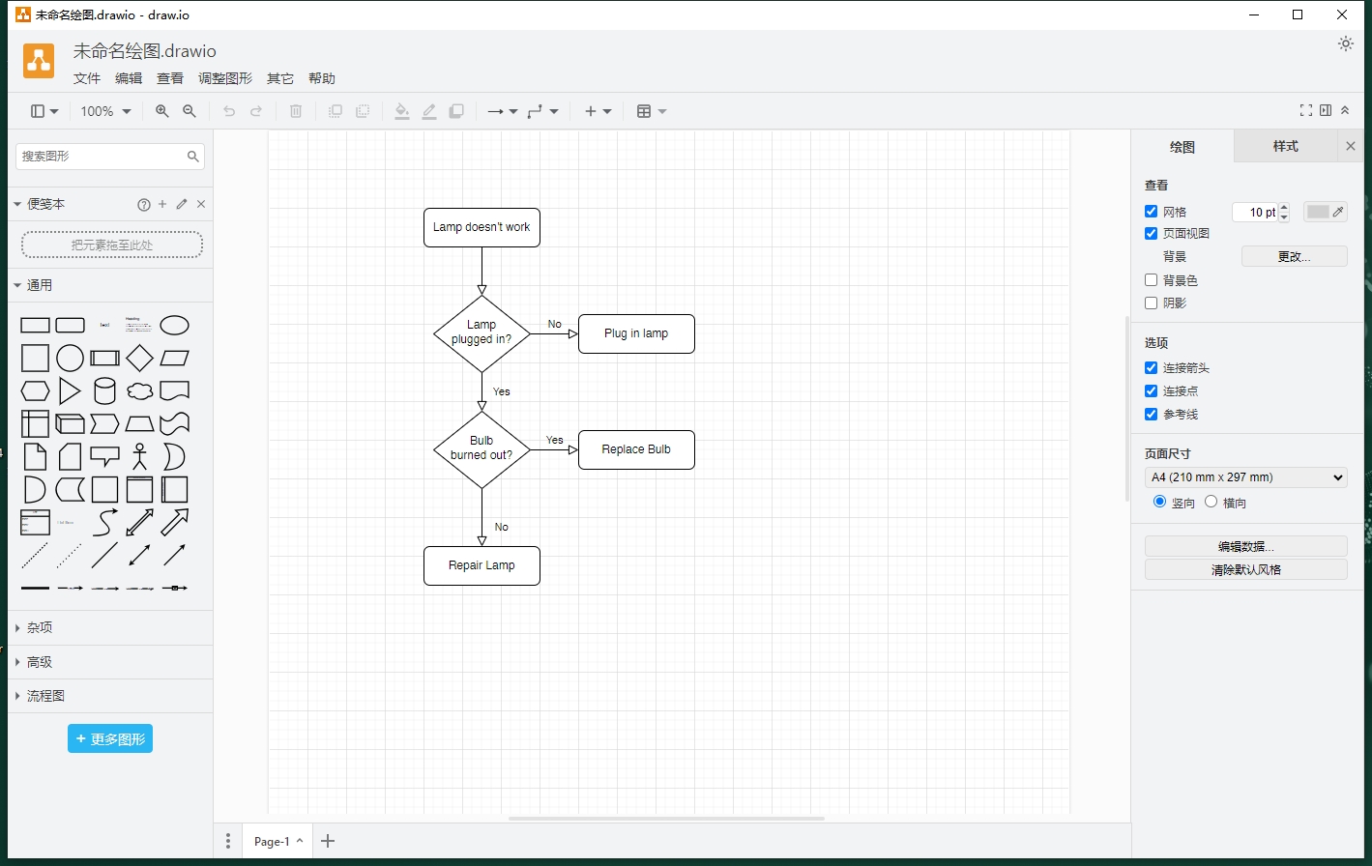Open the 其它 menu
Viewport: 1372px width, 866px height.
tap(280, 78)
